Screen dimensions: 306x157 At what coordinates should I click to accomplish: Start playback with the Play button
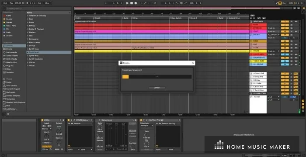[127, 3]
